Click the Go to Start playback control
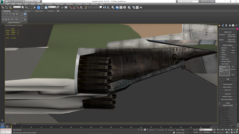The image size is (239, 134). pos(214,130)
